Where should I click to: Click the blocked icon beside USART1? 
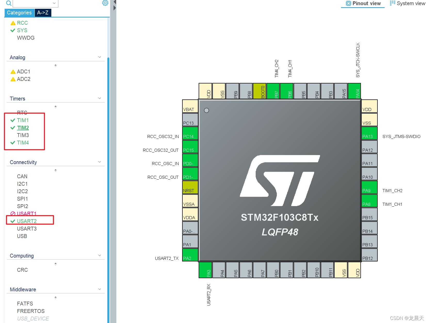pyautogui.click(x=13, y=213)
